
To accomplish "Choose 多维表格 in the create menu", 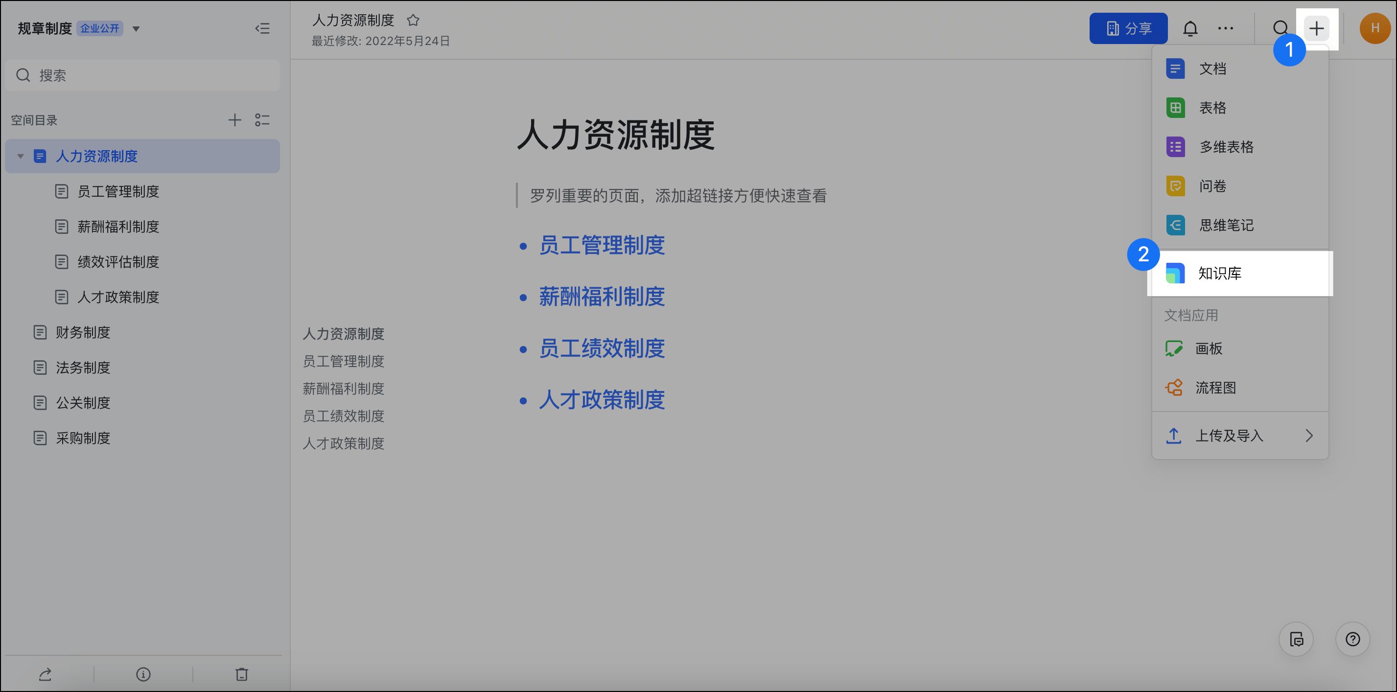I will coord(1226,147).
